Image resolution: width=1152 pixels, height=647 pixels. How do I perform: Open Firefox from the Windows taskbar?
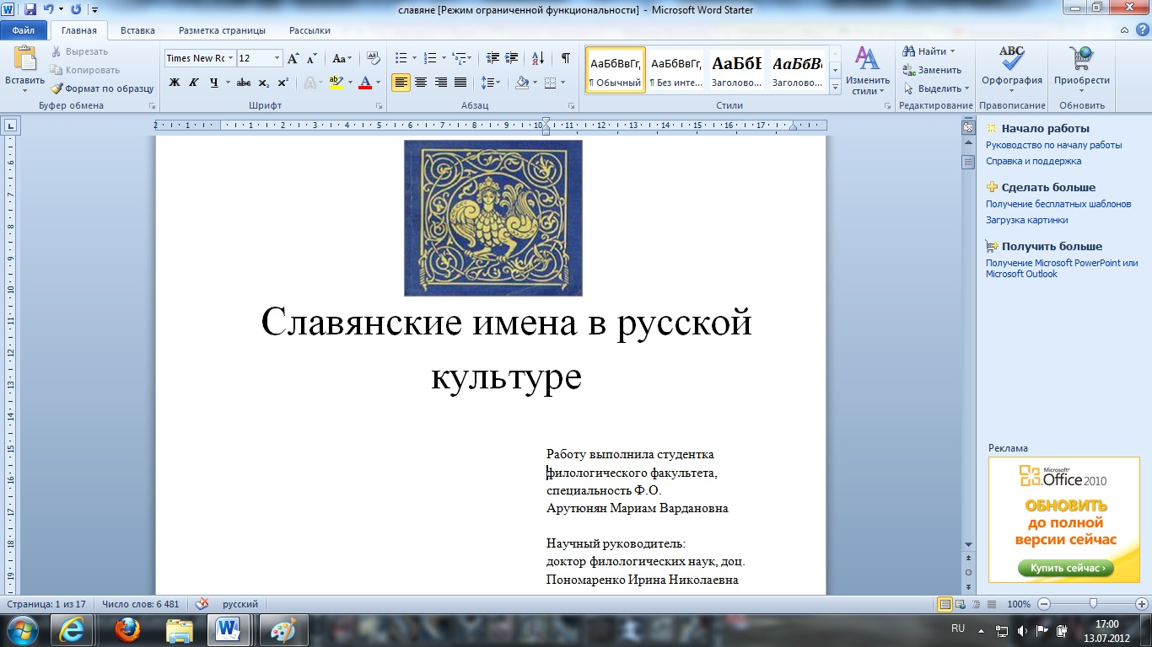[x=127, y=629]
